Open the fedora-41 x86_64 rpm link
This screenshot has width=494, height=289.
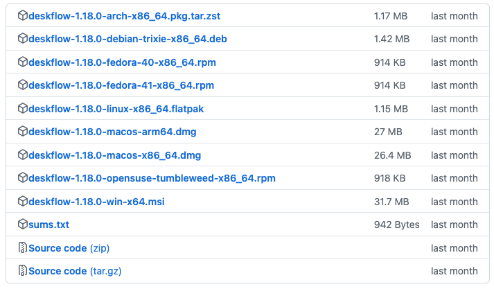(x=121, y=85)
